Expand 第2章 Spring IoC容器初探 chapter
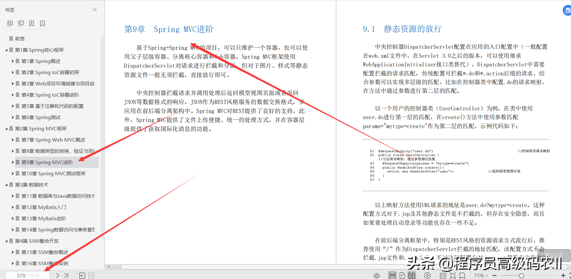Image resolution: width=571 pixels, height=279 pixels. point(13,72)
